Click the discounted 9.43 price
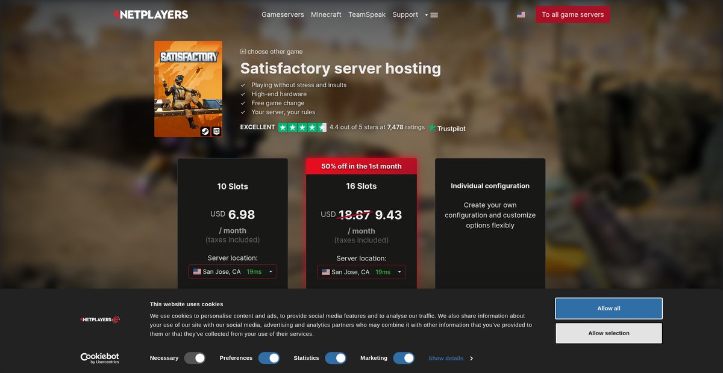 [389, 215]
